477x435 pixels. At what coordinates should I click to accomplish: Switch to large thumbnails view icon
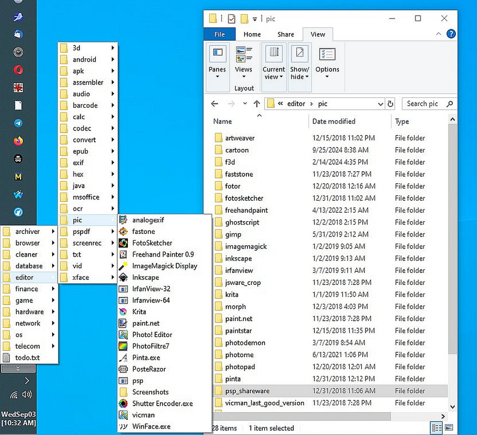click(449, 428)
